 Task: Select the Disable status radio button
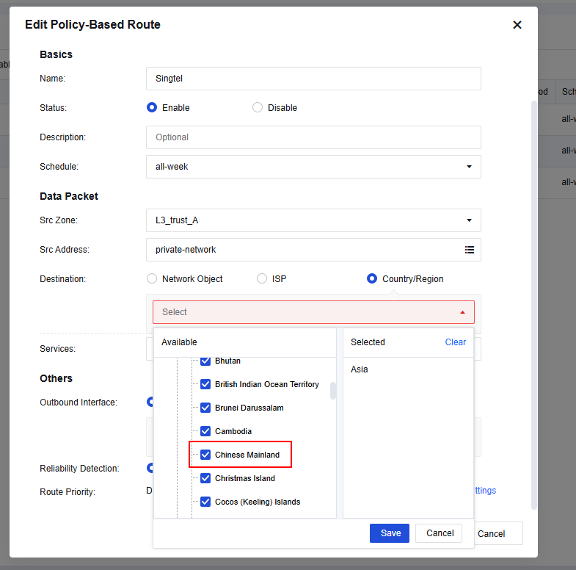click(x=258, y=107)
